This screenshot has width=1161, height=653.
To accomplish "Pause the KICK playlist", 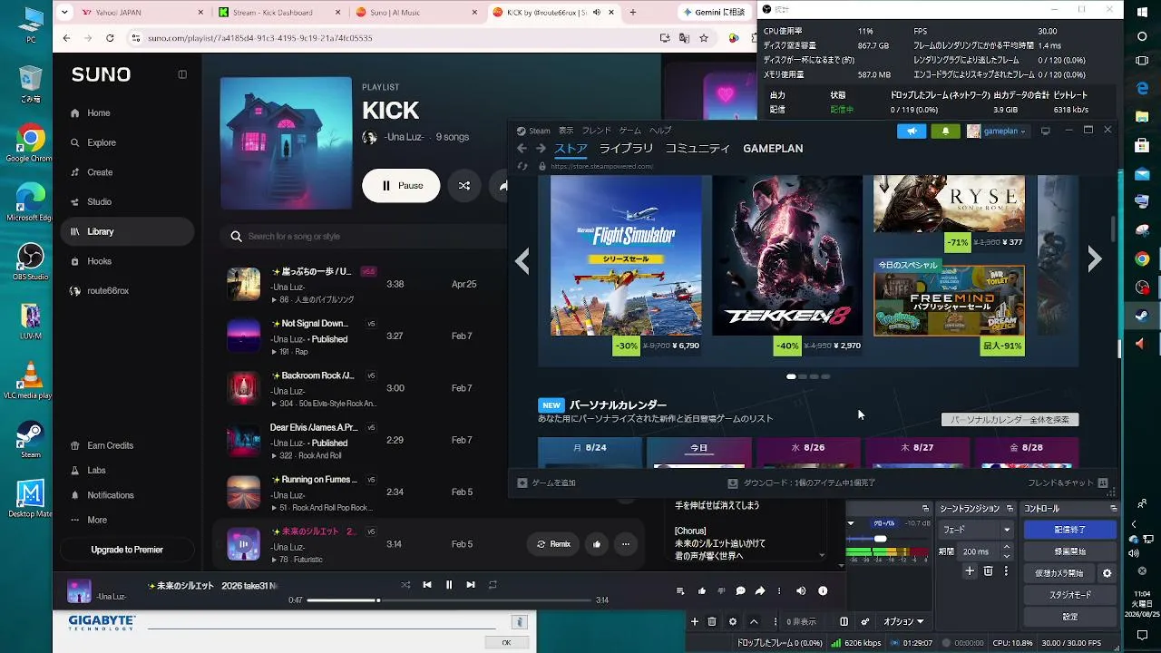I will pos(401,185).
